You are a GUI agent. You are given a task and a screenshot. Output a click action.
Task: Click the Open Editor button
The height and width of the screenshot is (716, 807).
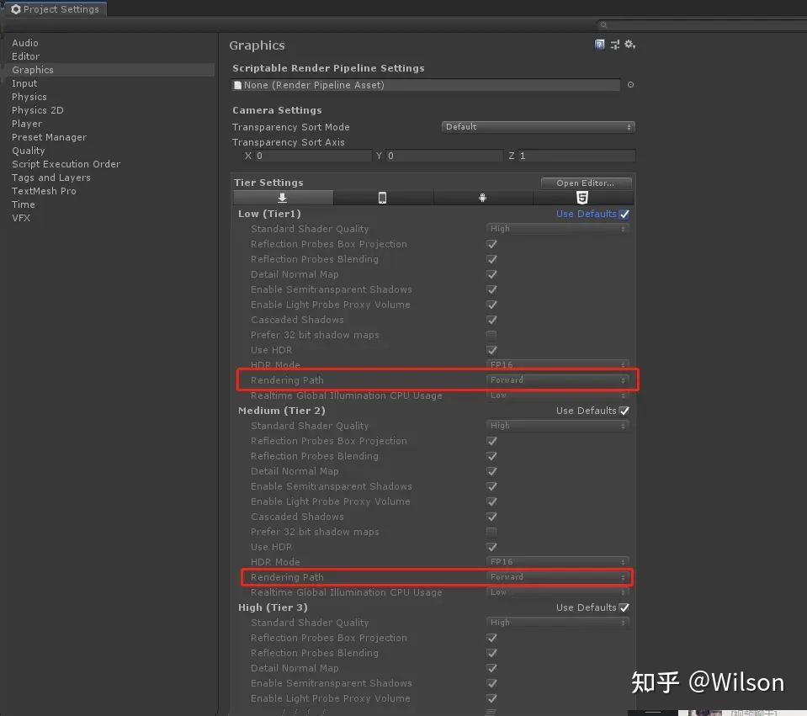tap(586, 183)
